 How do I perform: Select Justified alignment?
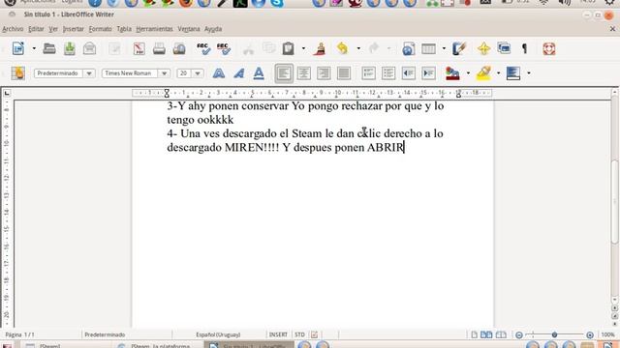click(344, 73)
